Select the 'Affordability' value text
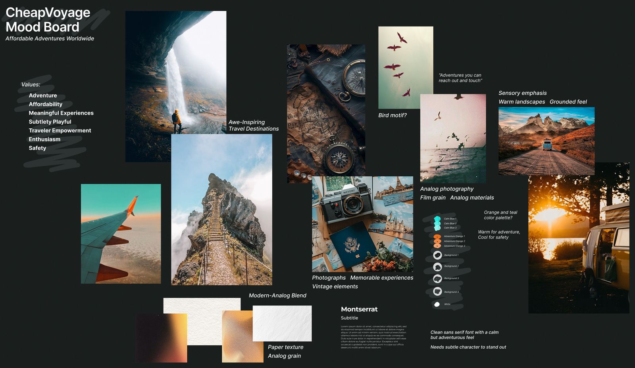The image size is (635, 368). pos(46,104)
